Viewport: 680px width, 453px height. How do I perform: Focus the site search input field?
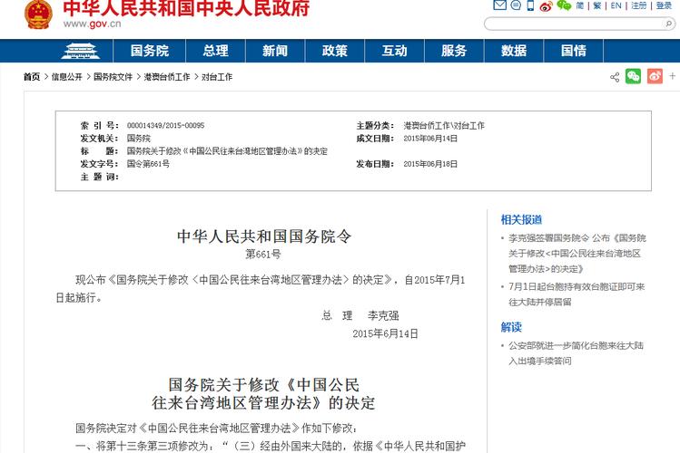point(575,24)
